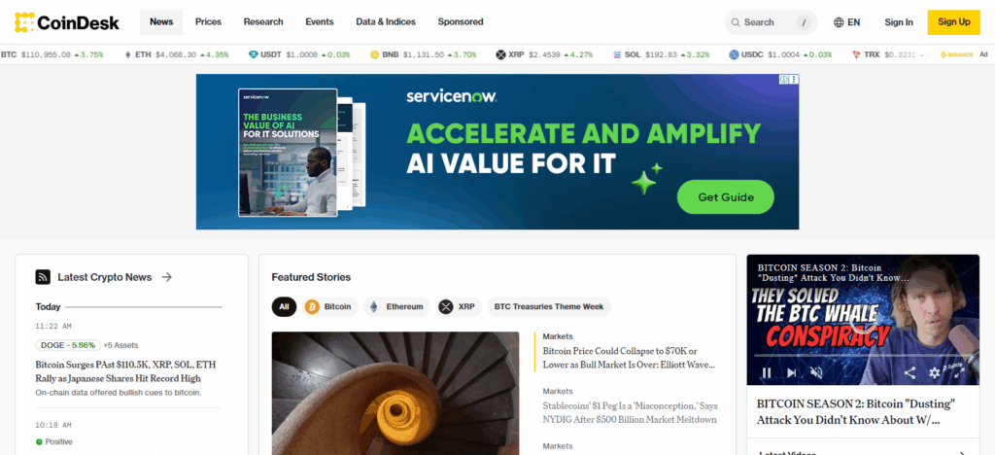Focus the Search input field
Image resolution: width=995 pixels, height=455 pixels.
tap(771, 22)
